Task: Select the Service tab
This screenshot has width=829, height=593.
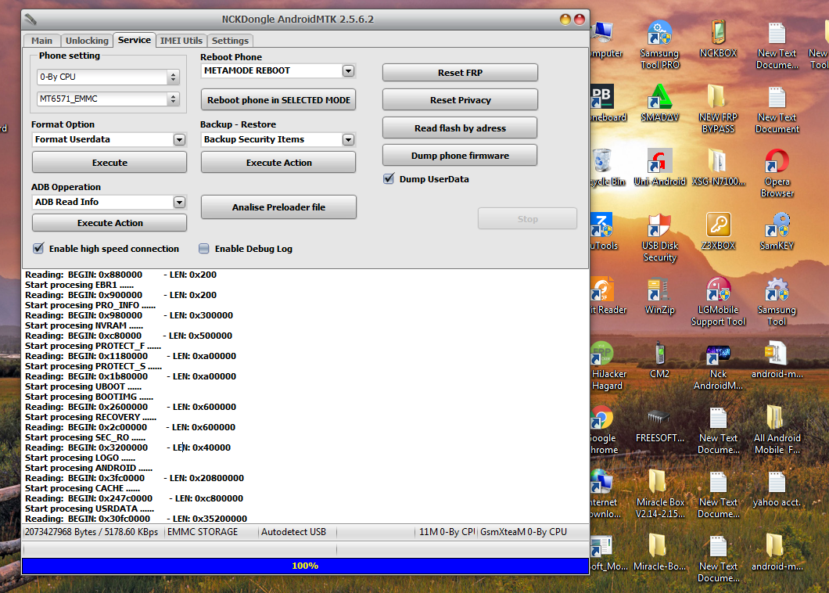Action: point(135,40)
